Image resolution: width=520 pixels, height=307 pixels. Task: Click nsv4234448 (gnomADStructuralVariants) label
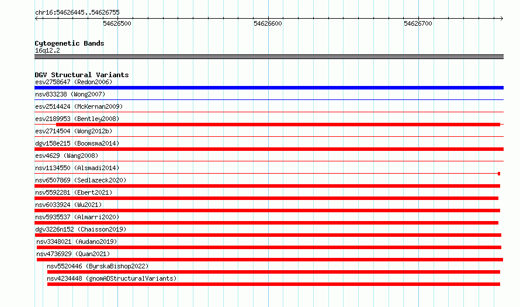112,278
